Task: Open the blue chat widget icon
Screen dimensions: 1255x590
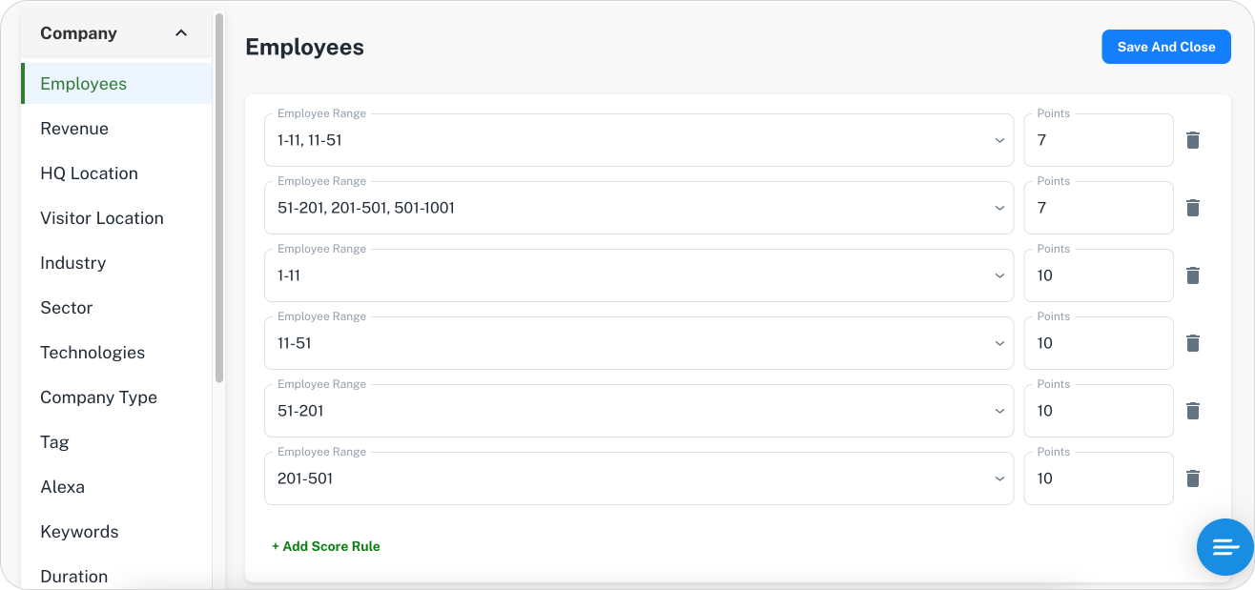Action: click(x=1224, y=547)
